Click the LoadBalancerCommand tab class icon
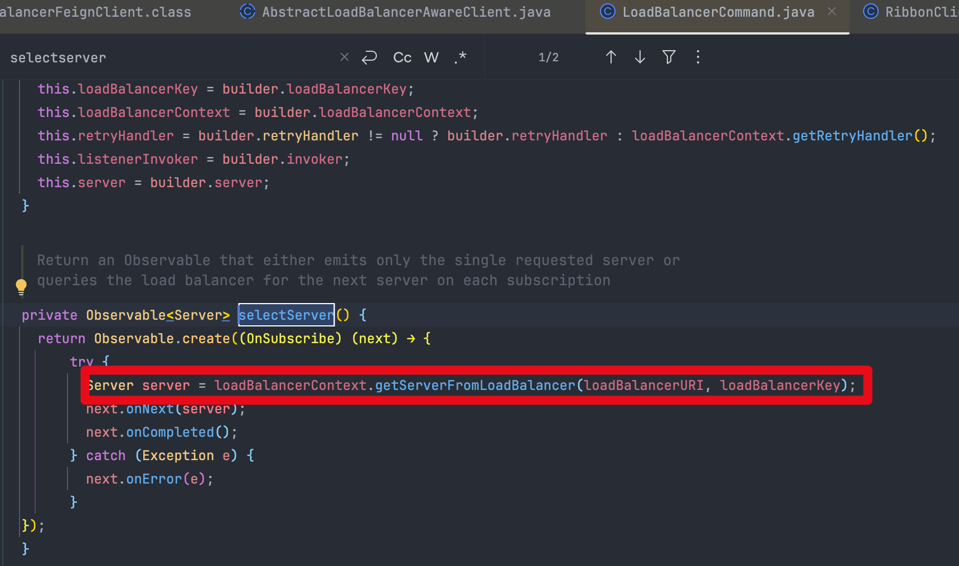Image resolution: width=959 pixels, height=566 pixels. coord(608,11)
